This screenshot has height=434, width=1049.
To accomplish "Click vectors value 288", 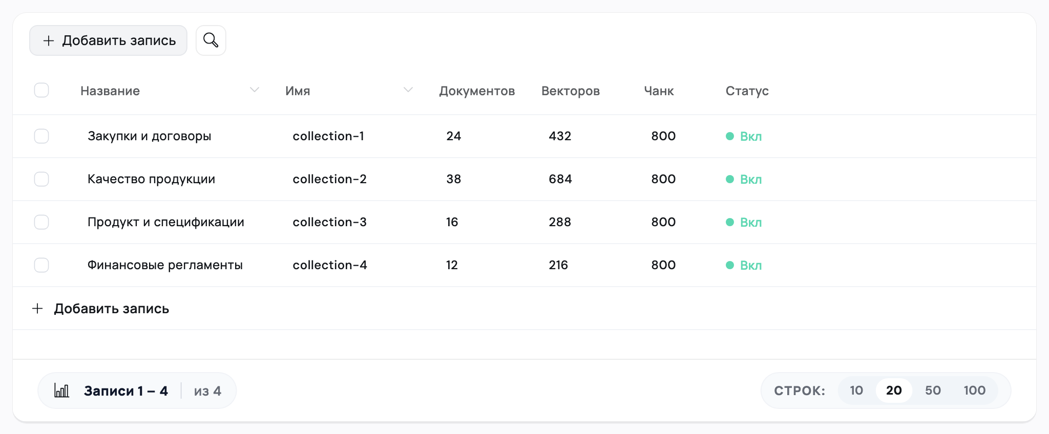I will point(560,222).
